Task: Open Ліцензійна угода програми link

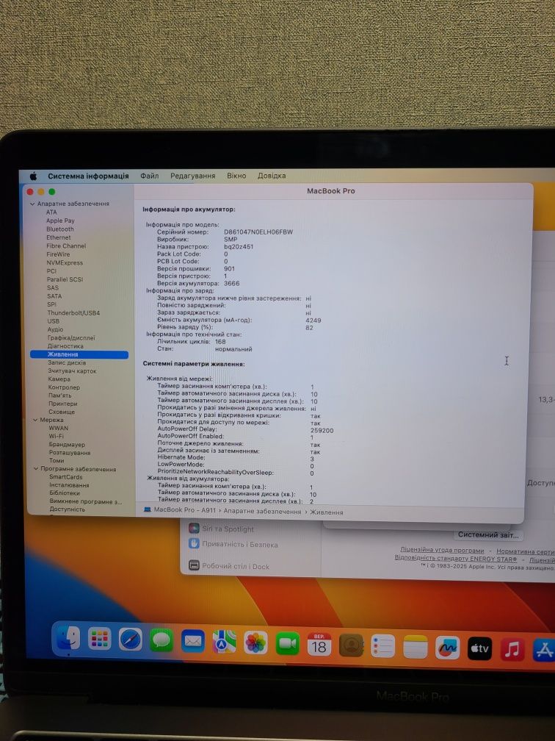Action: 442,550
